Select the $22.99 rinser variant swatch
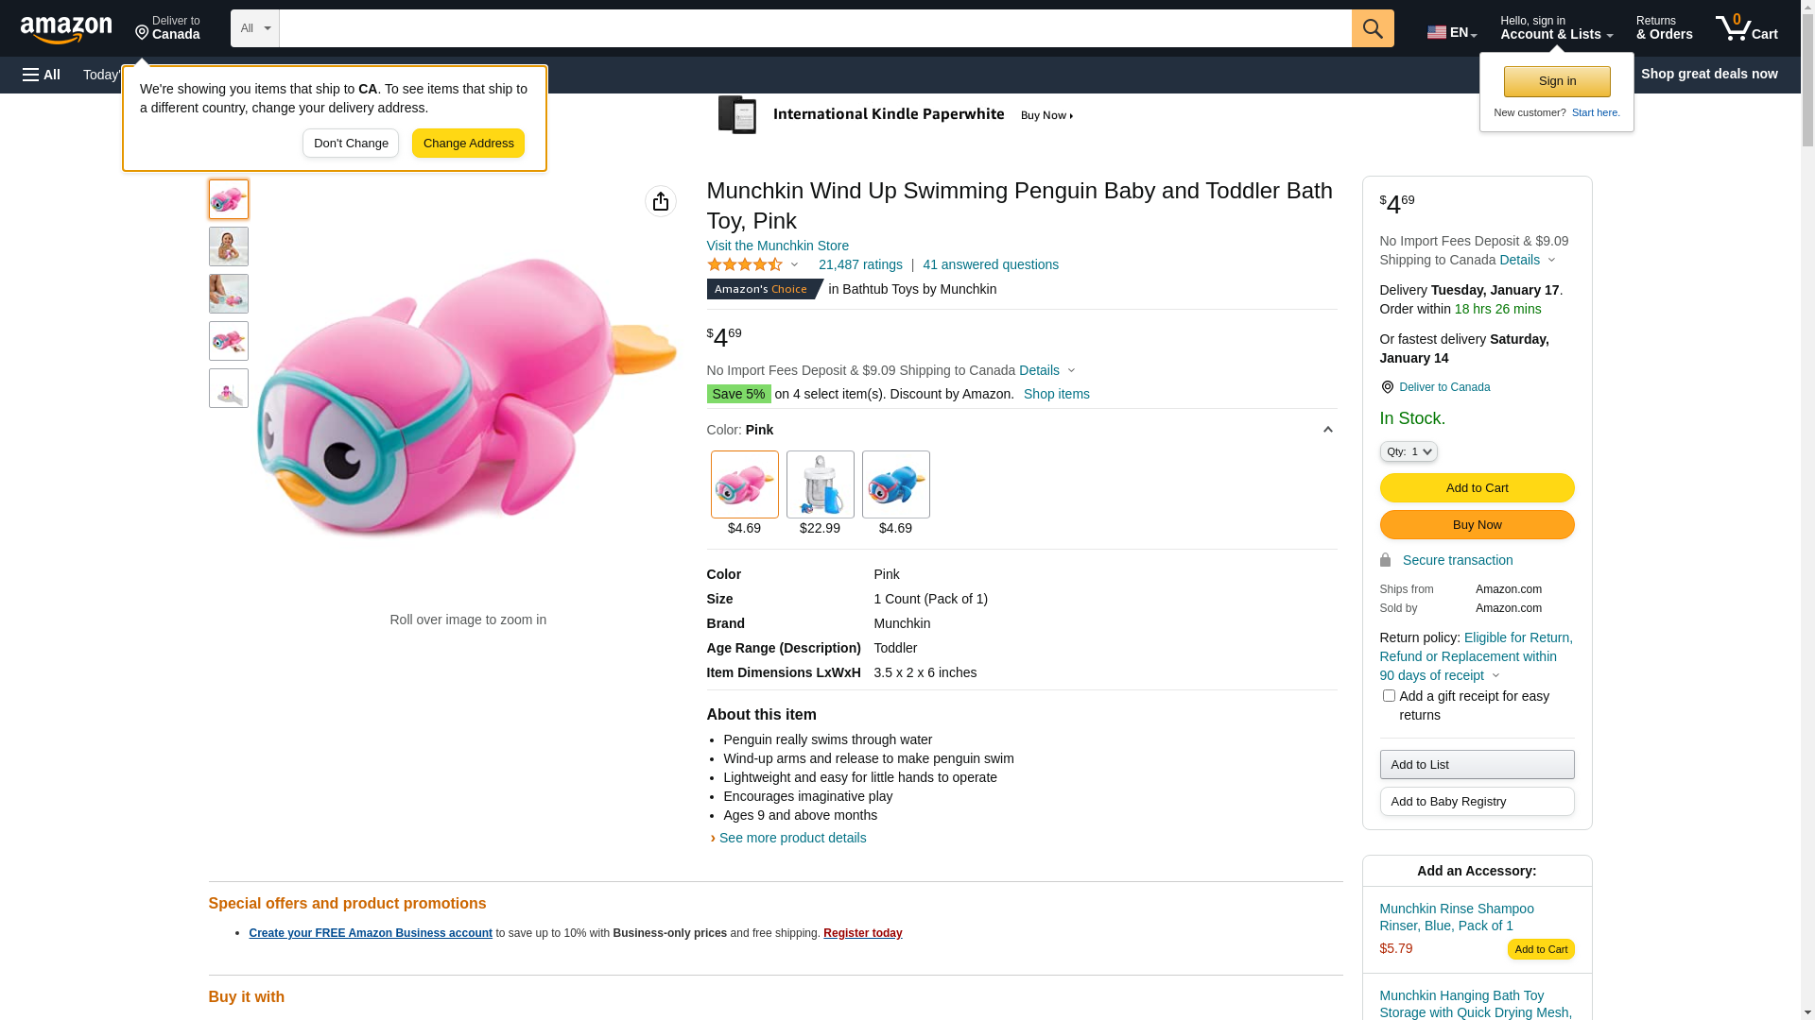The width and height of the screenshot is (1815, 1020). pos(820,484)
